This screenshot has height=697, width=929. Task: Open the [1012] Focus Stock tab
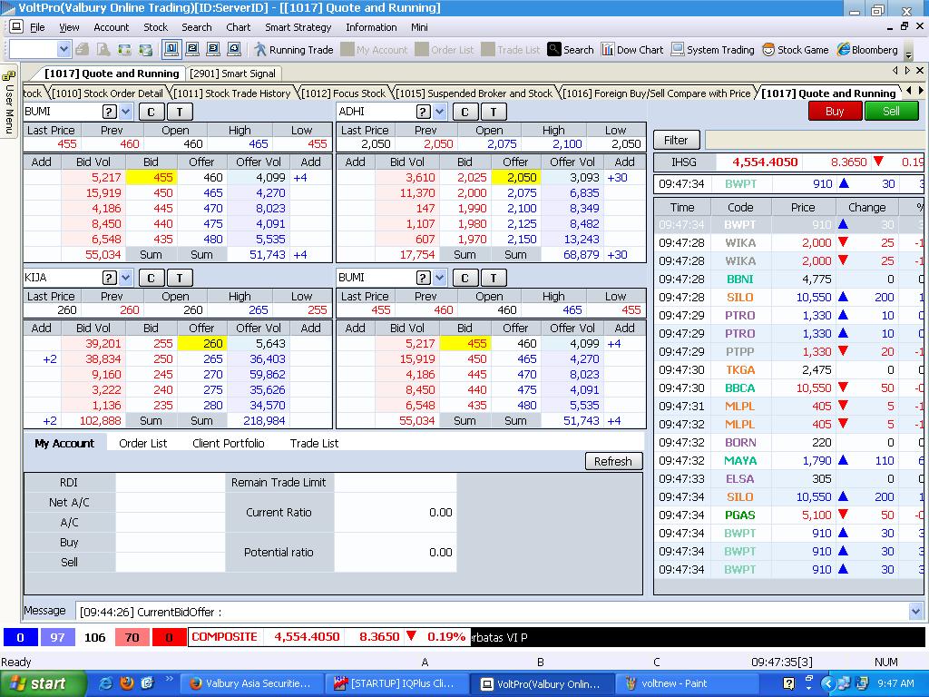(343, 93)
